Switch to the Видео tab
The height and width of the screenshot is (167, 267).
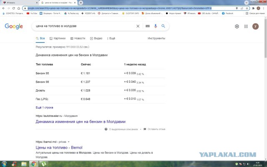coord(96,38)
